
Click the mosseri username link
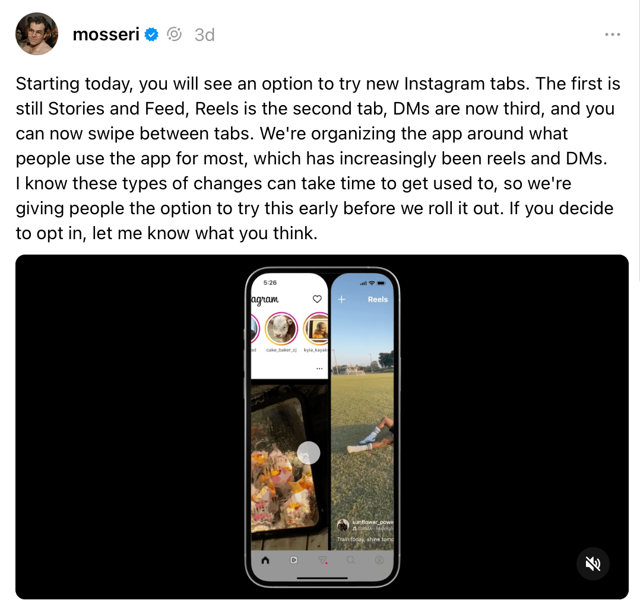pyautogui.click(x=106, y=34)
